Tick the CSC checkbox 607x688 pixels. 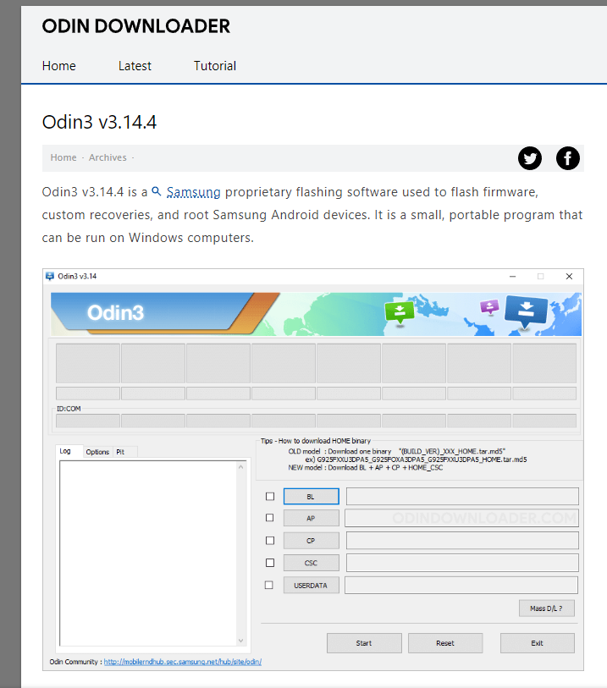coord(270,563)
